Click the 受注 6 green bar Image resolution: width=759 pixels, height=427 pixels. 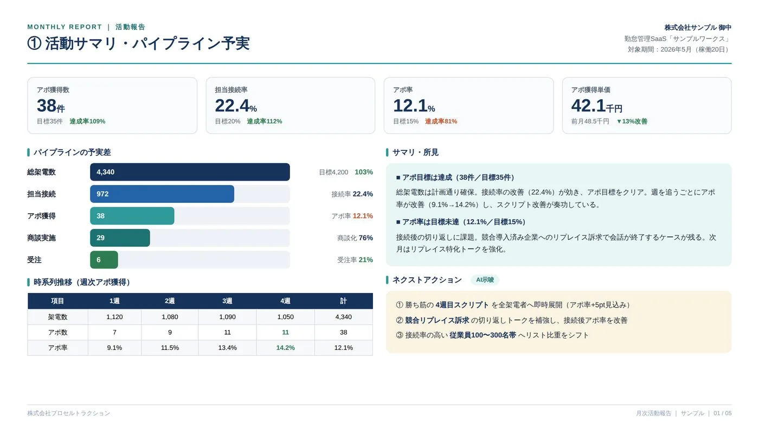(x=104, y=260)
